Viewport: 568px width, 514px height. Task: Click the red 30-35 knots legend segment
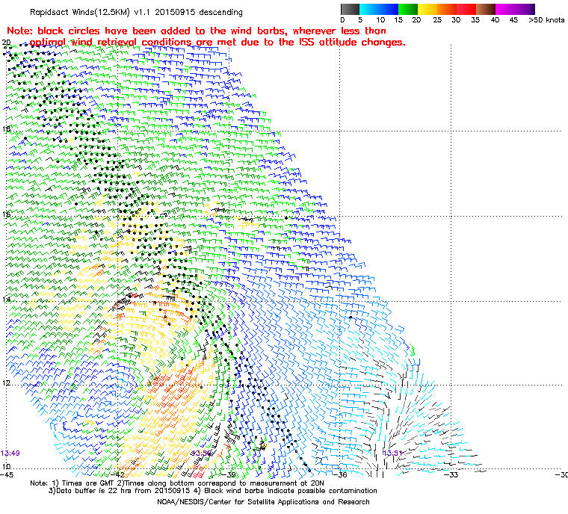pos(466,9)
